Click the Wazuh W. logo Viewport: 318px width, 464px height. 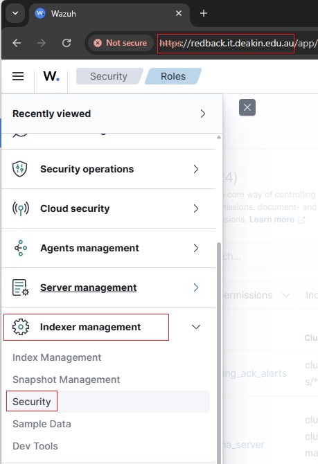point(51,76)
